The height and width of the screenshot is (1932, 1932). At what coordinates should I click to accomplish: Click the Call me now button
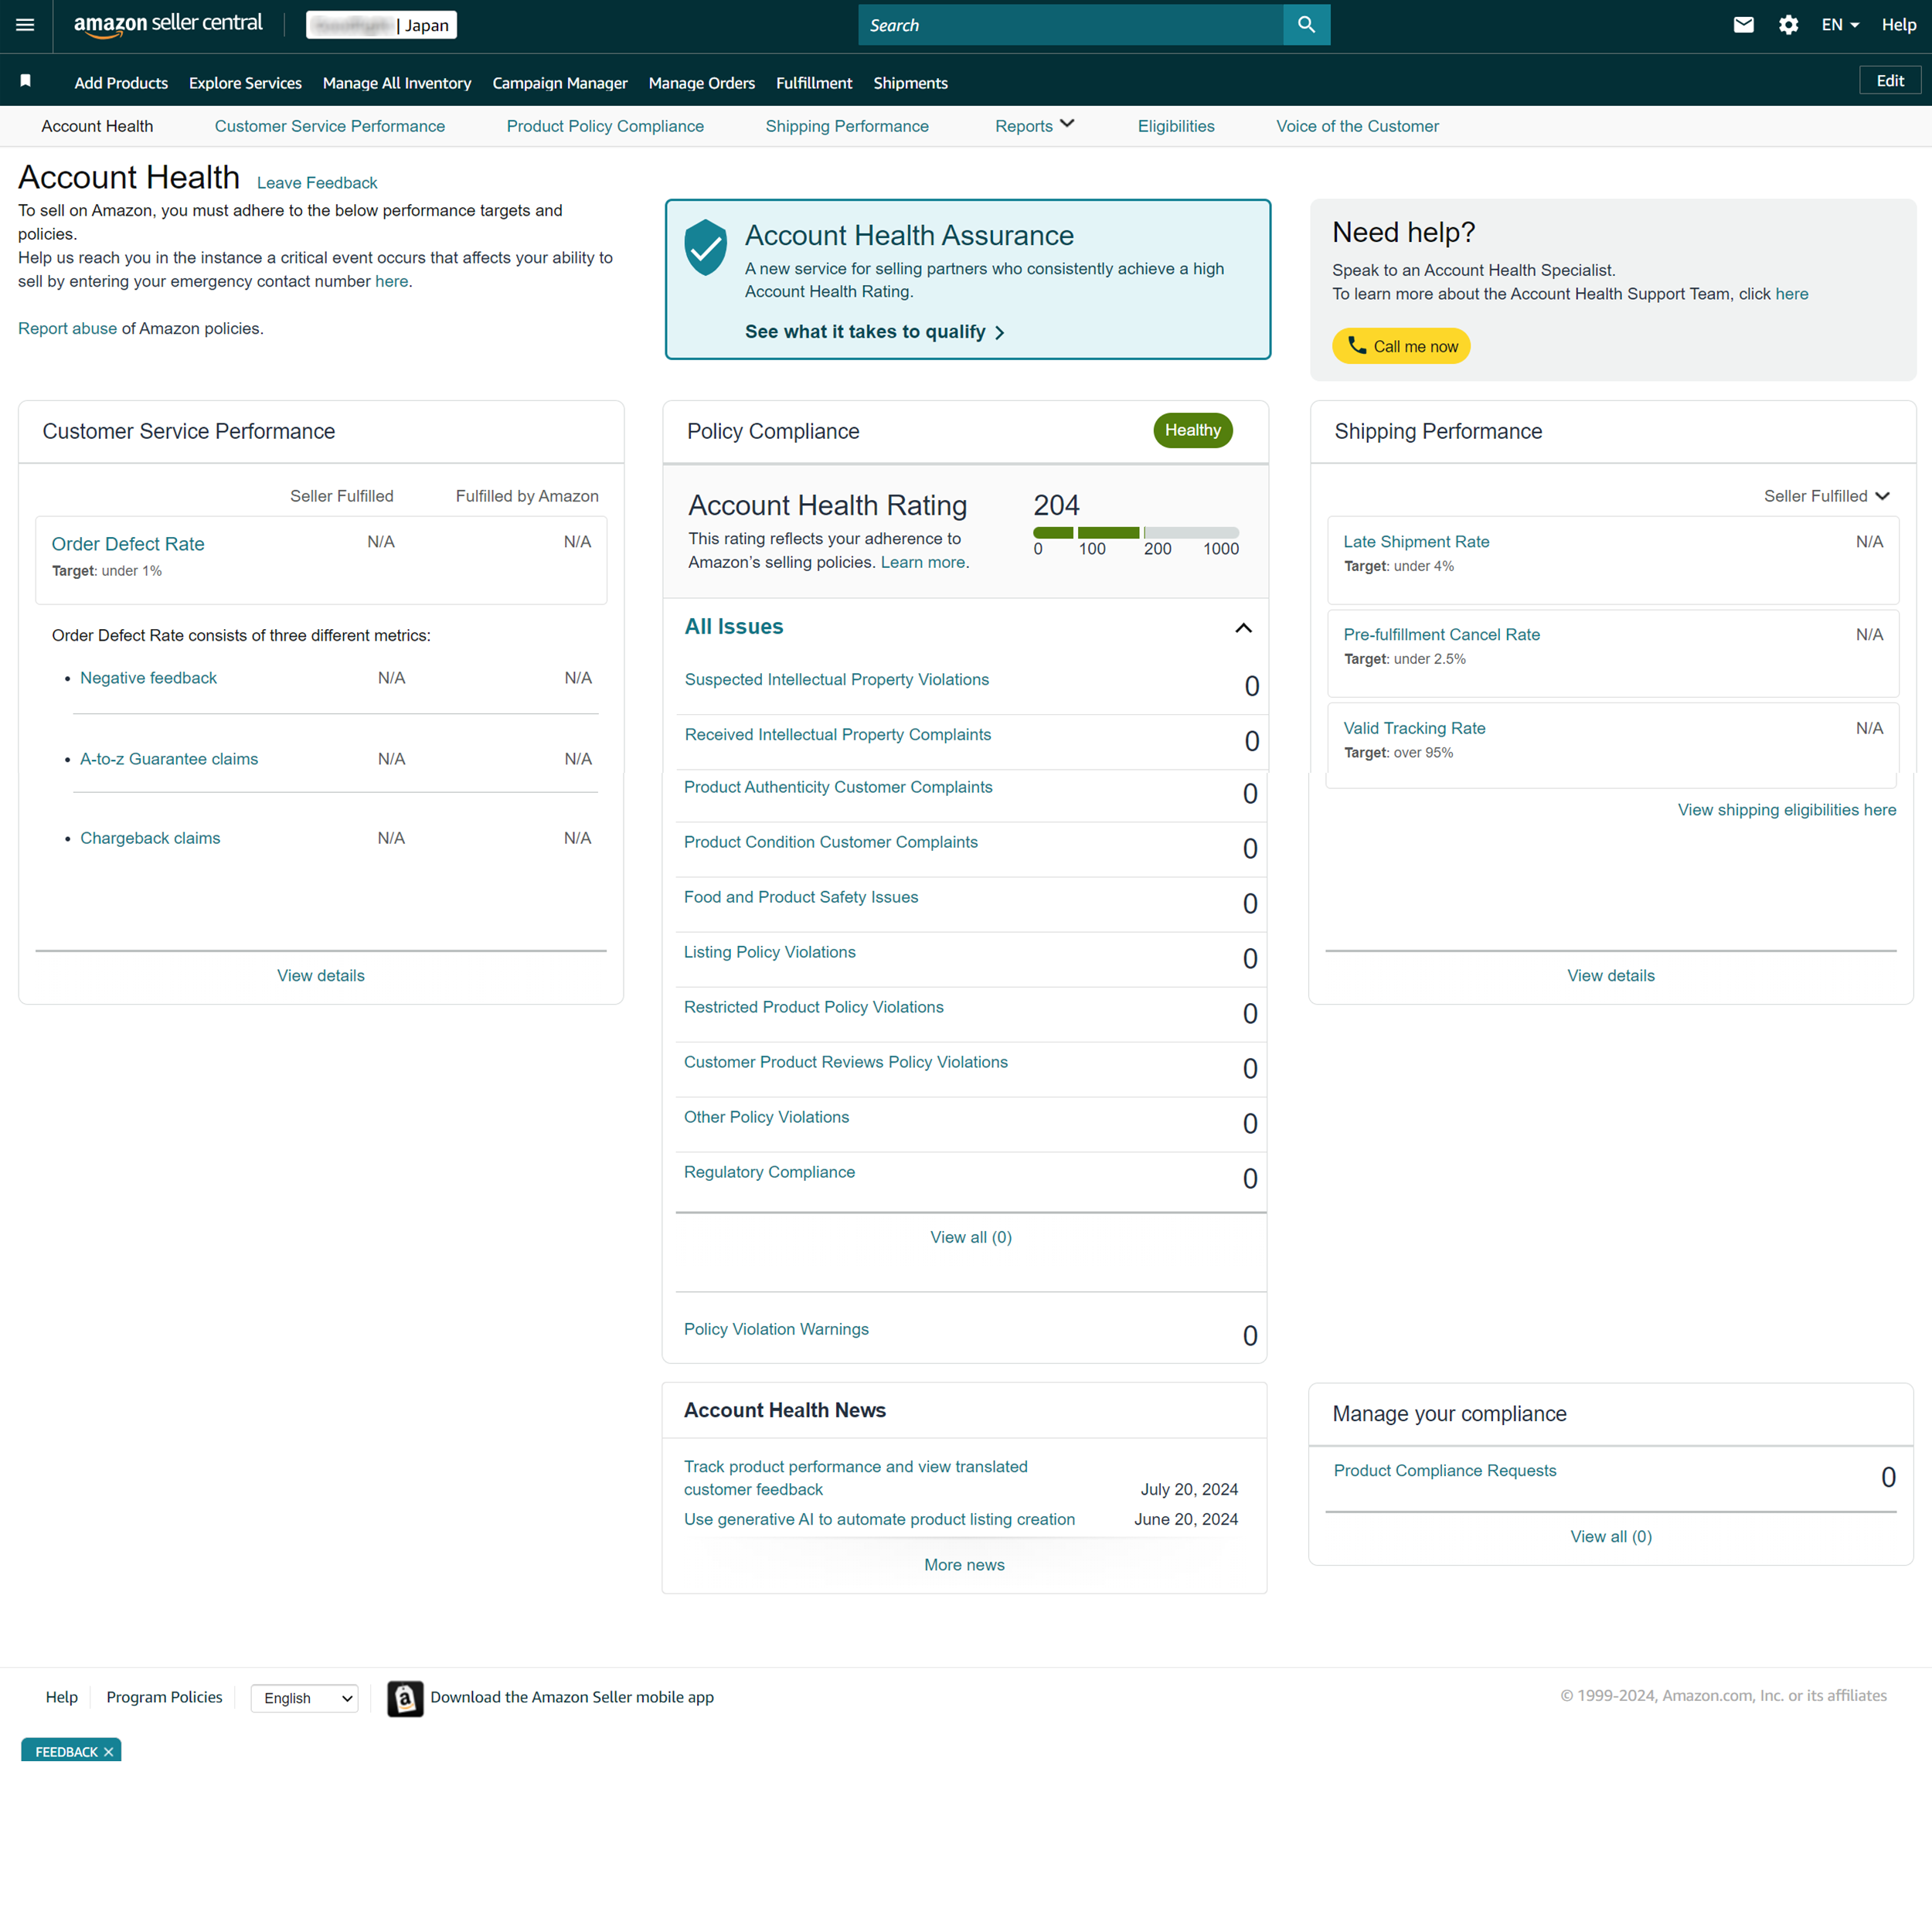[1401, 346]
